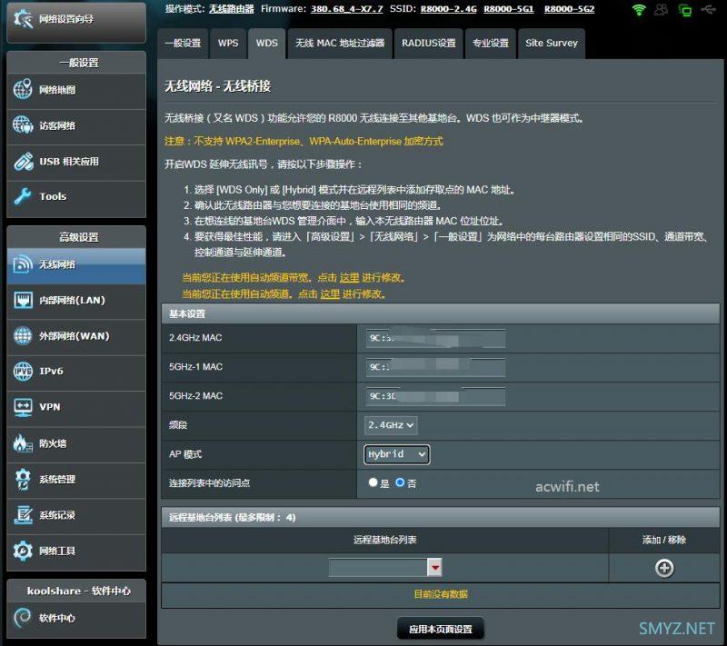Click 这里 link for auto channel bandwidth
This screenshot has height=646, width=727.
350,278
